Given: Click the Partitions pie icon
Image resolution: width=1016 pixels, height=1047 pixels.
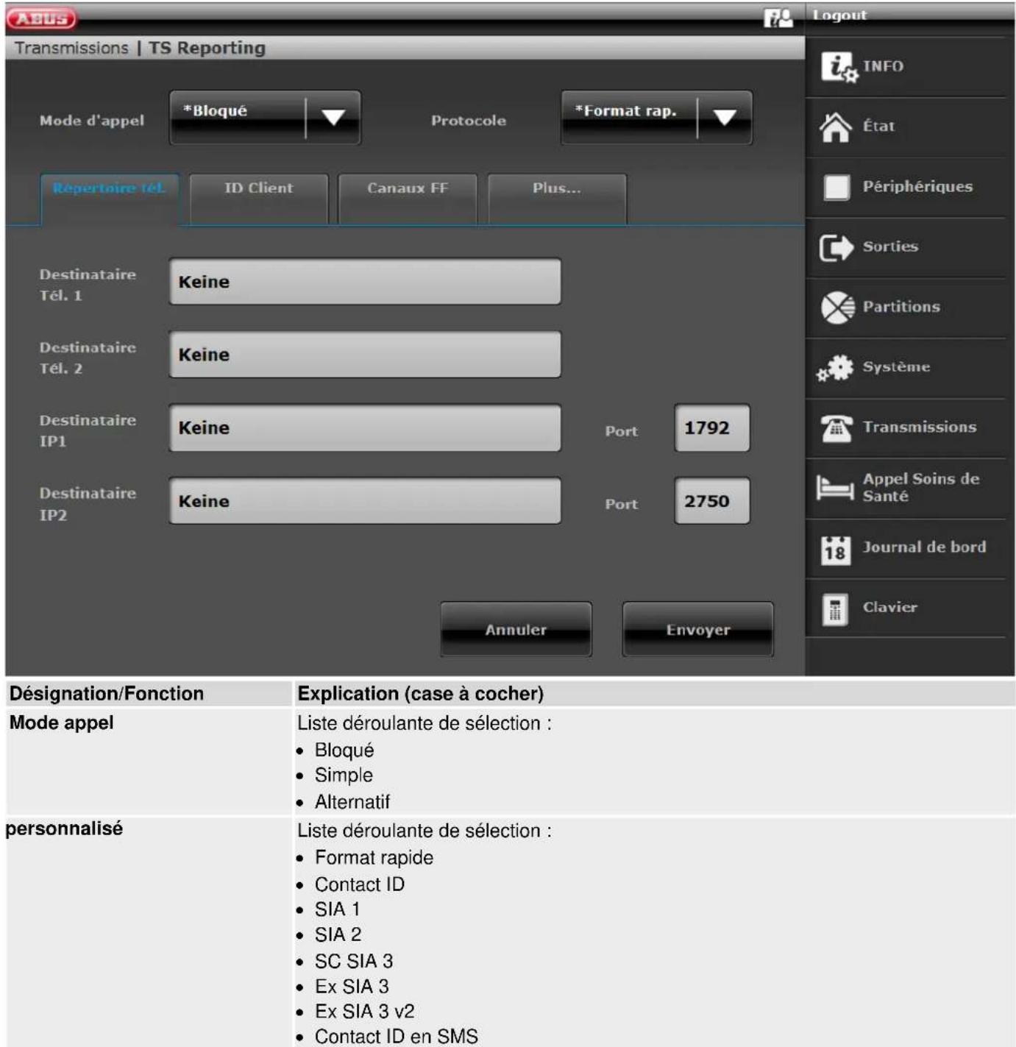Looking at the screenshot, I should (x=837, y=308).
